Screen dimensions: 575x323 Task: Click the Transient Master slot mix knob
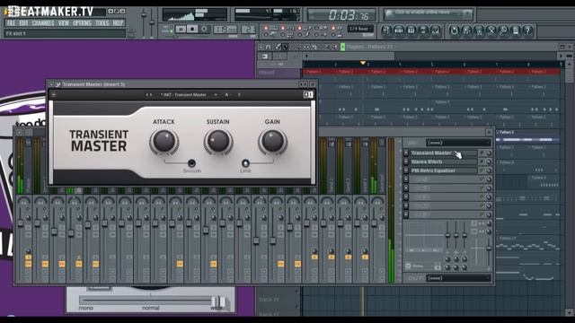tap(489, 153)
